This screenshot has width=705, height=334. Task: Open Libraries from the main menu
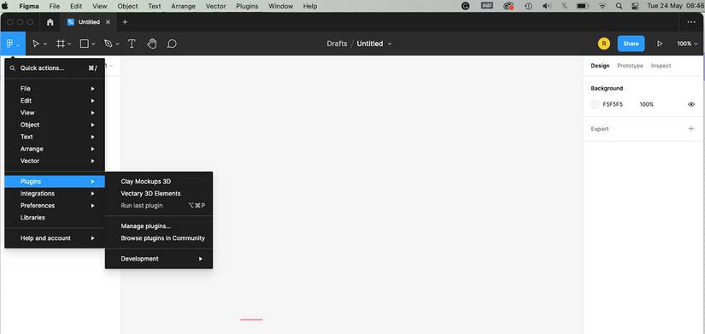(55, 218)
